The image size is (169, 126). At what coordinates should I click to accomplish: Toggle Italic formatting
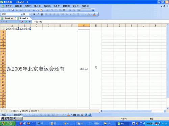pyautogui.click(x=38, y=14)
